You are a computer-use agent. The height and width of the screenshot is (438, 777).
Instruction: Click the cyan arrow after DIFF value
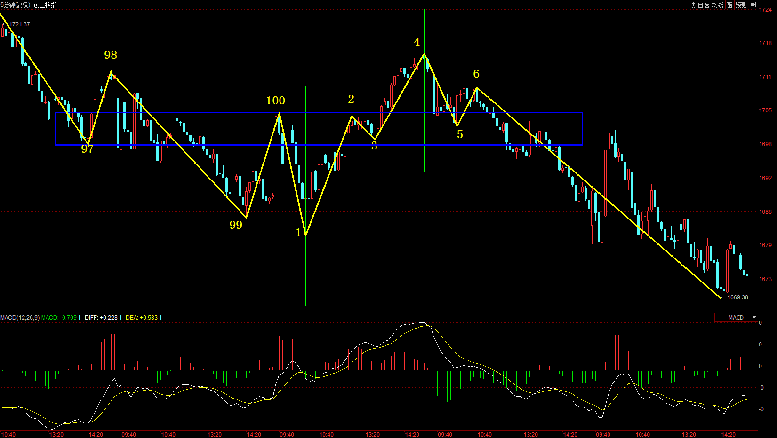120,318
